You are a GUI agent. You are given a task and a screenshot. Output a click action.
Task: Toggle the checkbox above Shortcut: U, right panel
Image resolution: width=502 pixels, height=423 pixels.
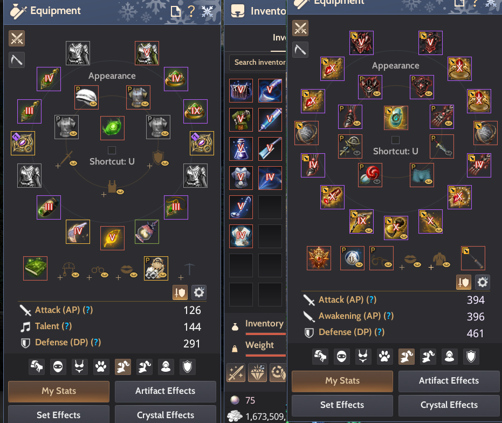pos(395,140)
